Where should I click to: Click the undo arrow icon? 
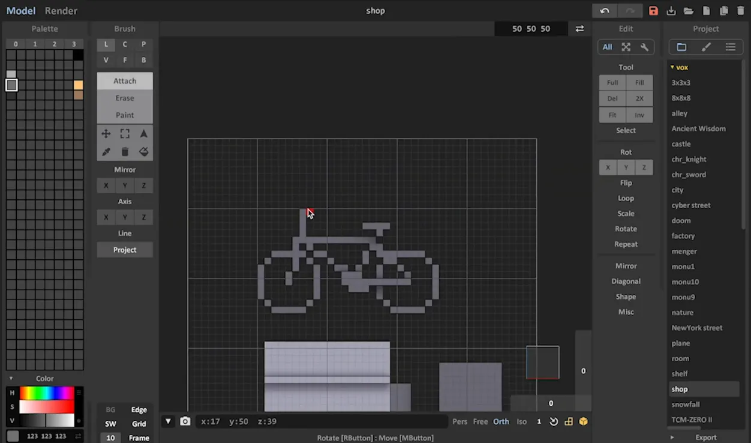[x=605, y=11]
